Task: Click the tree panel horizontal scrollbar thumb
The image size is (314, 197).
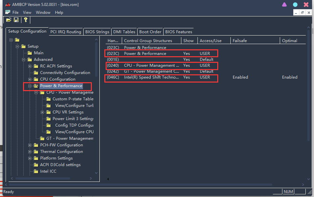Action: click(x=43, y=178)
